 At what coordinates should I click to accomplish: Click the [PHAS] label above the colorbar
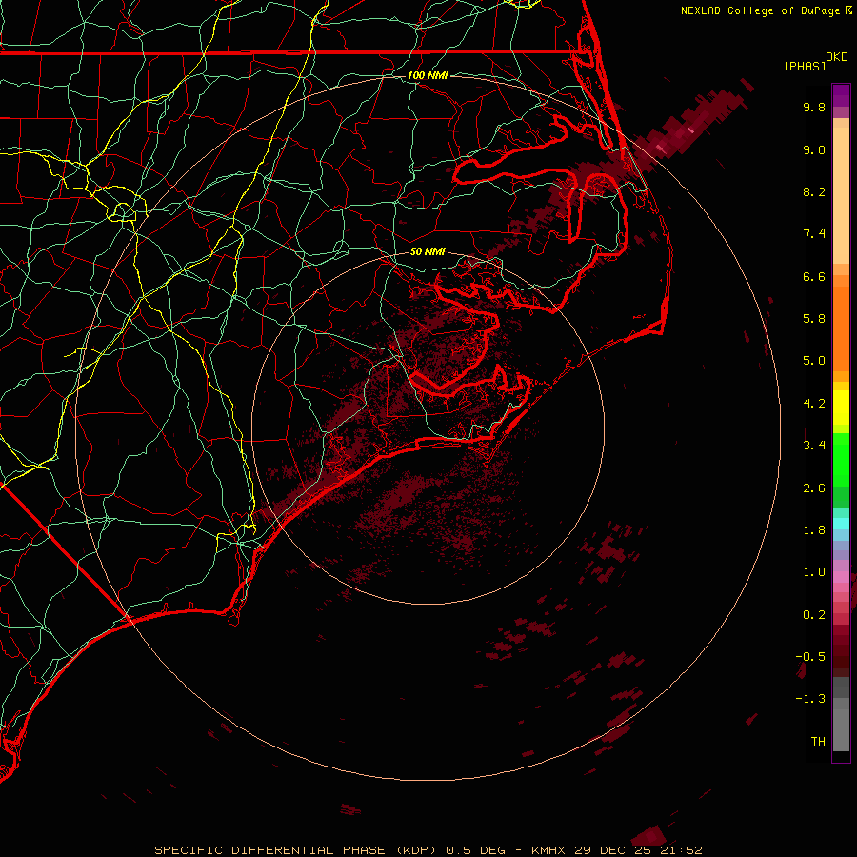[x=805, y=66]
